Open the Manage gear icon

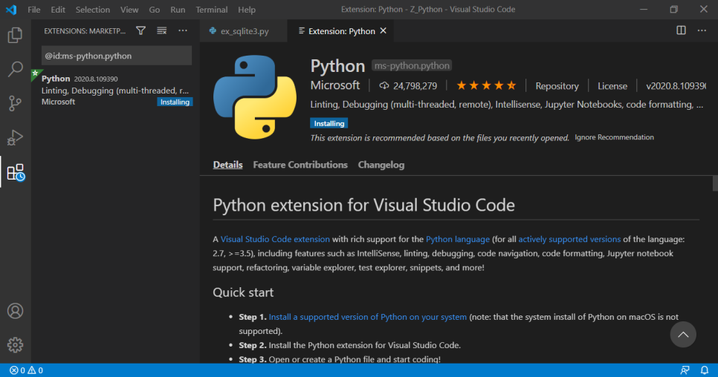coord(15,345)
